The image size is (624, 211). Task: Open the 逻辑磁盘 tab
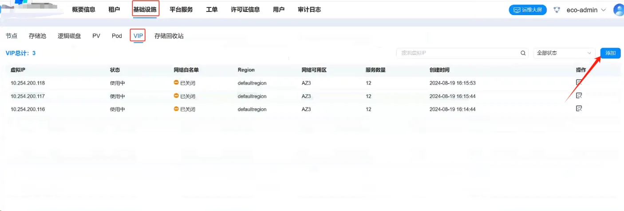(x=69, y=36)
